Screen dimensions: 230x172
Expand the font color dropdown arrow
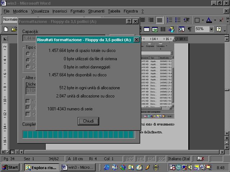pyautogui.click(x=215, y=20)
